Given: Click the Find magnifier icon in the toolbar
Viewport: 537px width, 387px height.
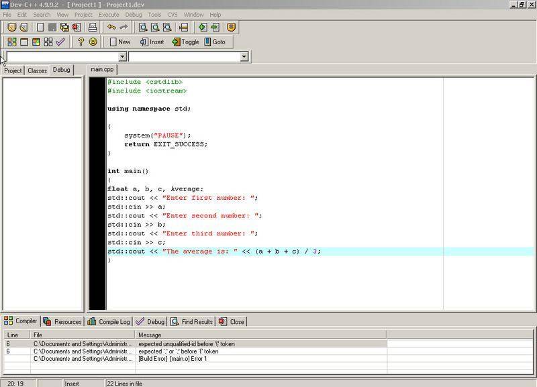Looking at the screenshot, I should (x=143, y=27).
